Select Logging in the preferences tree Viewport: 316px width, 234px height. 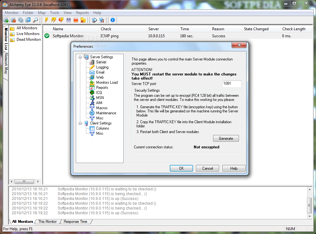point(102,67)
